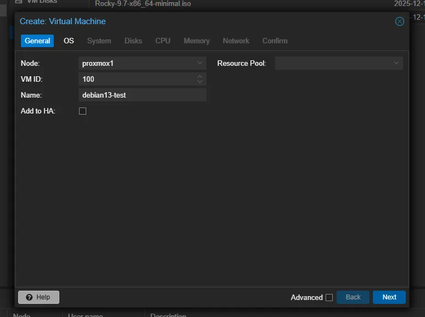Click the Next button
Screen dimensions: 425x317
tap(389, 297)
